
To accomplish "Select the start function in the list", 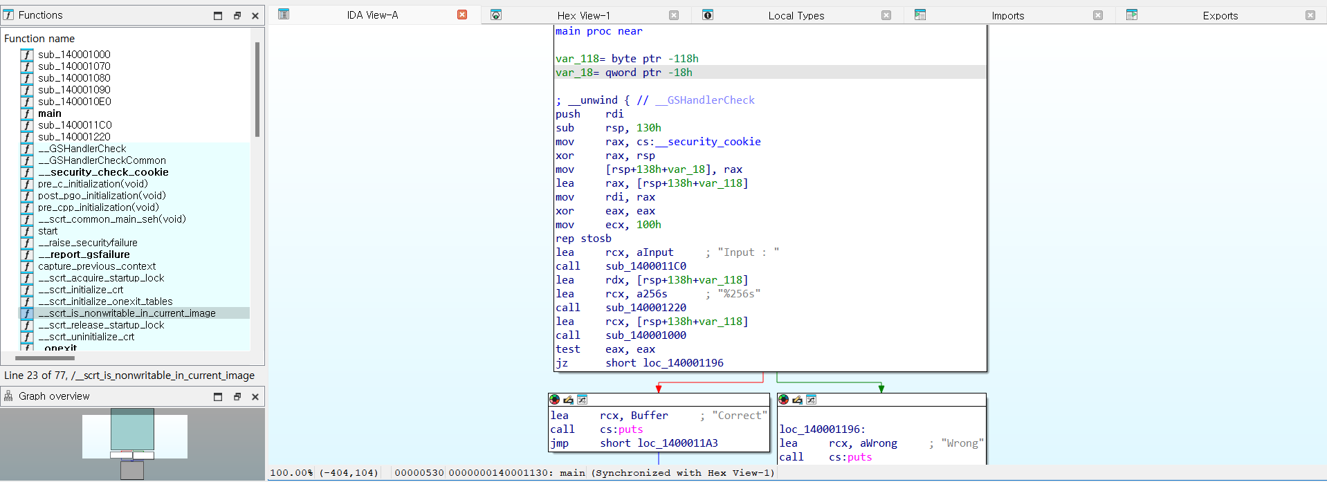I will point(48,231).
